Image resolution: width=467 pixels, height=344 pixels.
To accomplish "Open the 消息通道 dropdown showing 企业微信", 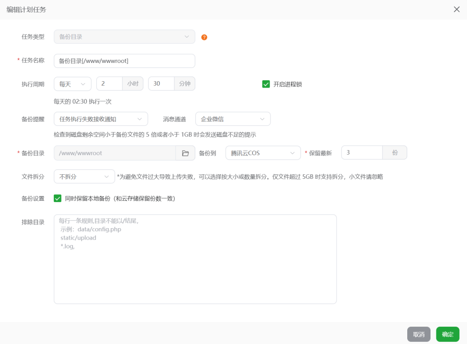I will 233,119.
